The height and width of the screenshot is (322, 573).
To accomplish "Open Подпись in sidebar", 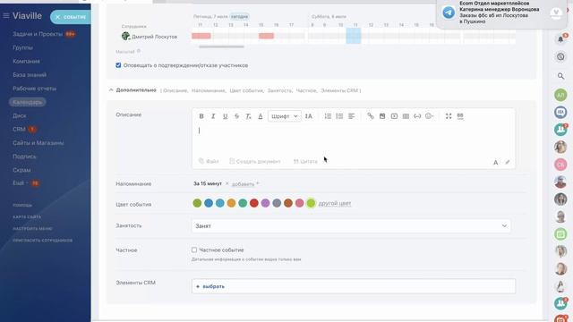I will pos(24,157).
